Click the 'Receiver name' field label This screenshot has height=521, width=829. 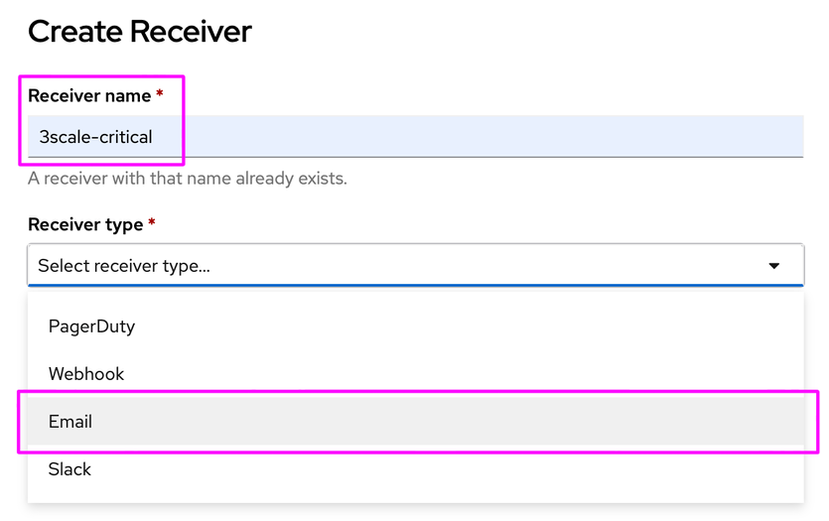pyautogui.click(x=89, y=96)
